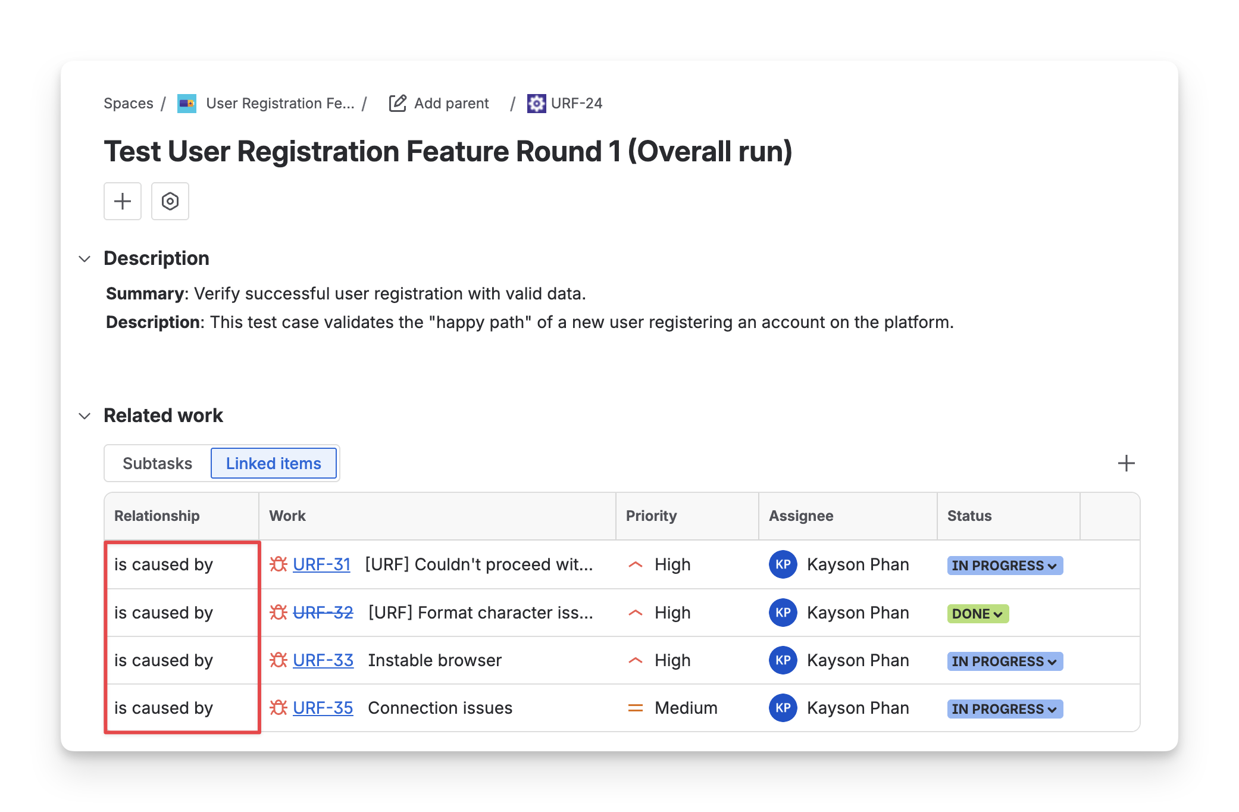Click the hexagon apps icon button

[170, 201]
